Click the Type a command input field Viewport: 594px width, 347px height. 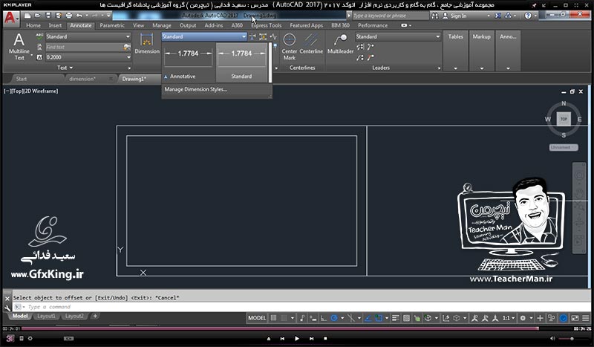pyautogui.click(x=301, y=307)
